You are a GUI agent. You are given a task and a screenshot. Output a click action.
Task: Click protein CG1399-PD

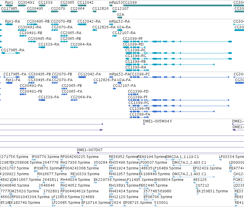click(138, 91)
